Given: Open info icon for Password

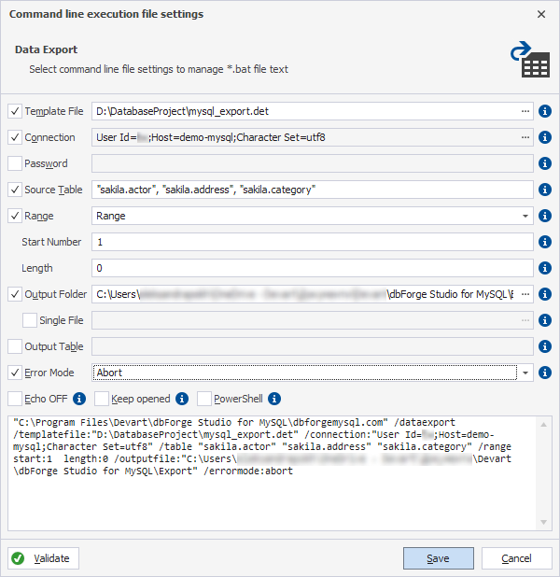Looking at the screenshot, I should click(x=544, y=163).
